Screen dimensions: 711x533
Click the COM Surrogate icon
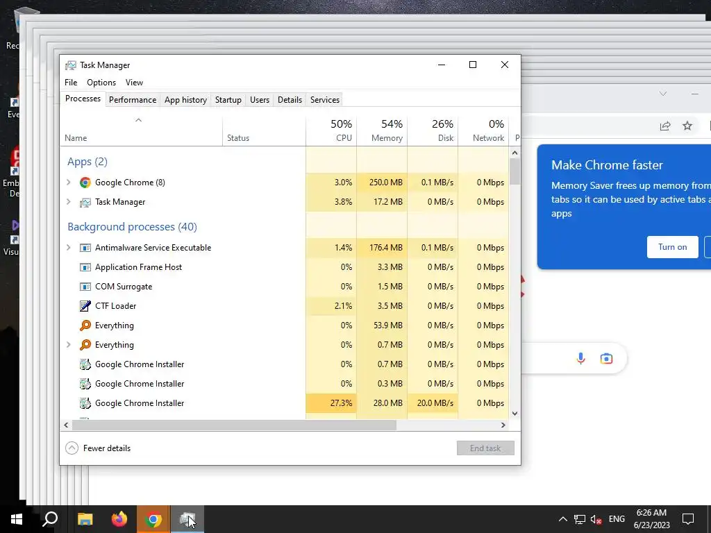85,287
